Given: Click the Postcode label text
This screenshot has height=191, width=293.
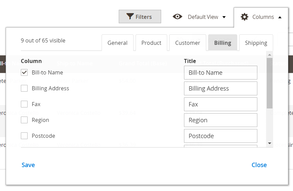Looking at the screenshot, I should (x=43, y=136).
